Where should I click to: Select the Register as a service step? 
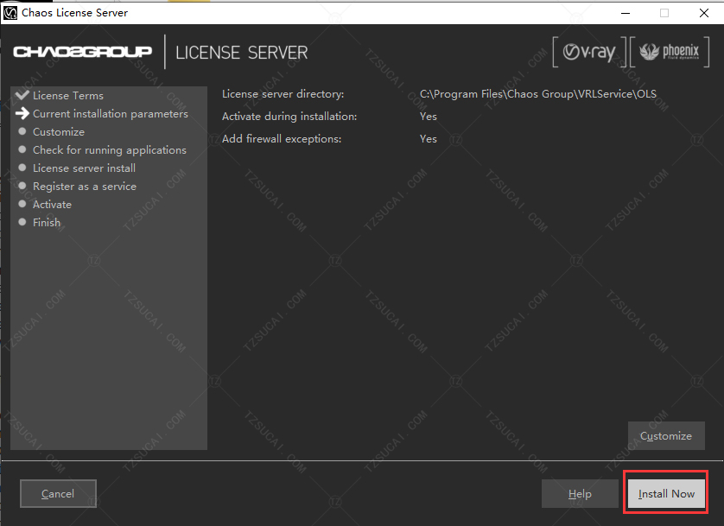[x=85, y=187]
